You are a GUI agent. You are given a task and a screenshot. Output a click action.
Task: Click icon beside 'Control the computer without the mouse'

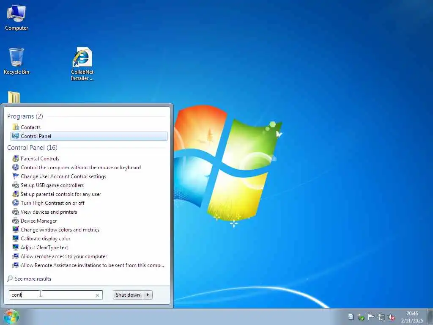click(x=16, y=167)
